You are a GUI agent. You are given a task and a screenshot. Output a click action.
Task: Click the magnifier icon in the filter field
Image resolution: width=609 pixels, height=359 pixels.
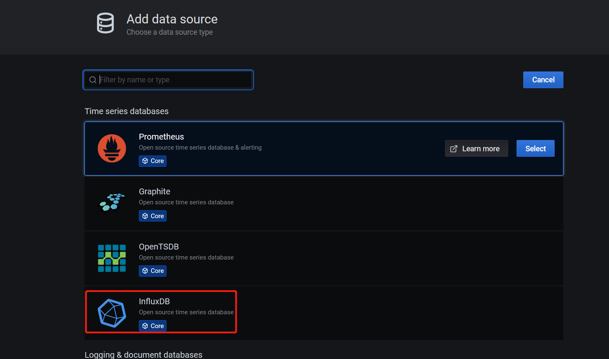click(92, 79)
